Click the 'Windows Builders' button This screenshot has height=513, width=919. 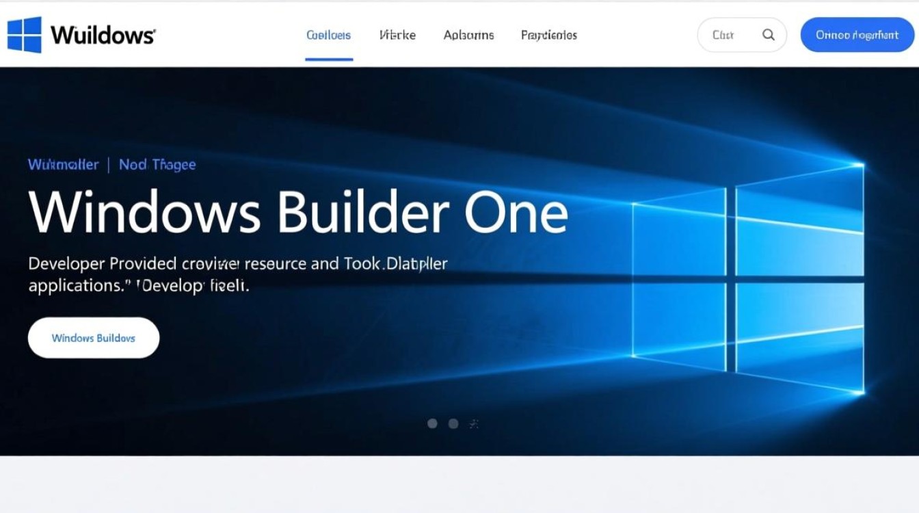(93, 337)
